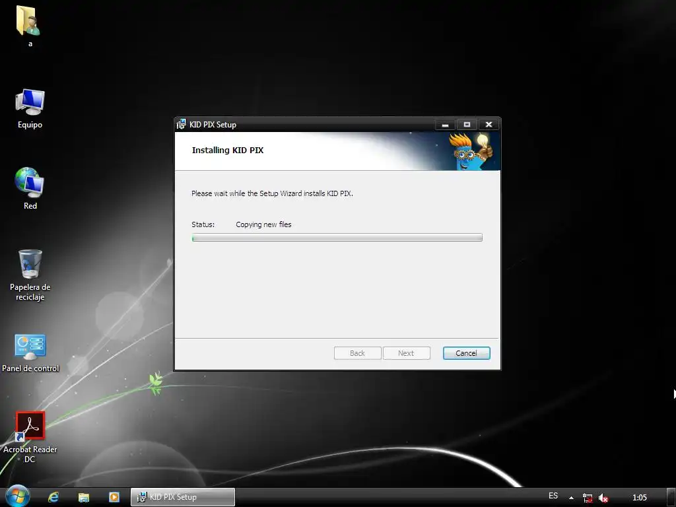Click the KID PIX mascot banner image
The width and height of the screenshot is (676, 507).
(x=470, y=151)
